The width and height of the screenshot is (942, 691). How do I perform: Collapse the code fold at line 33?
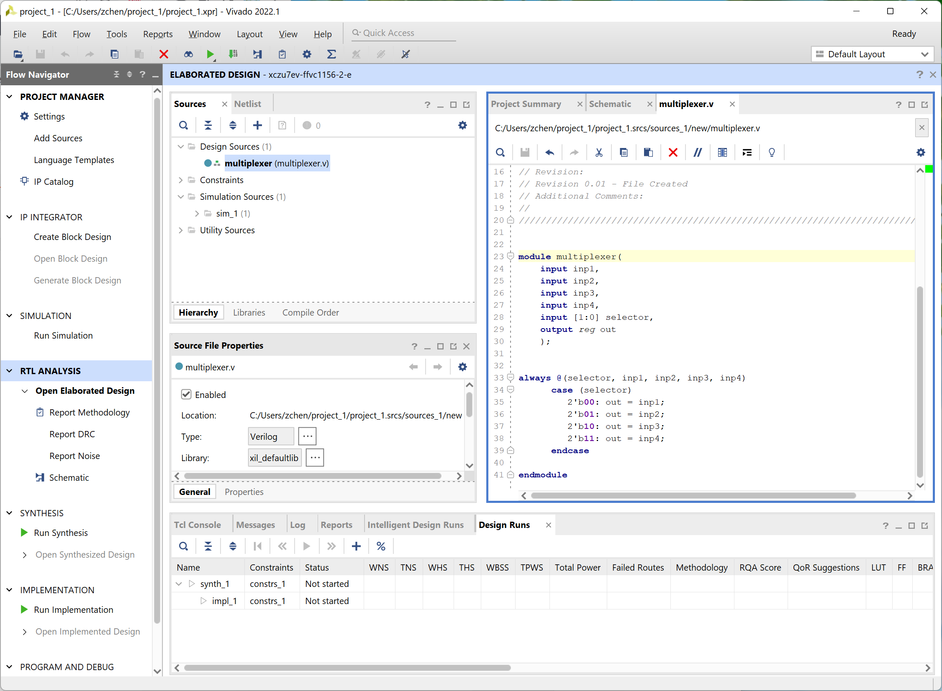pos(511,377)
